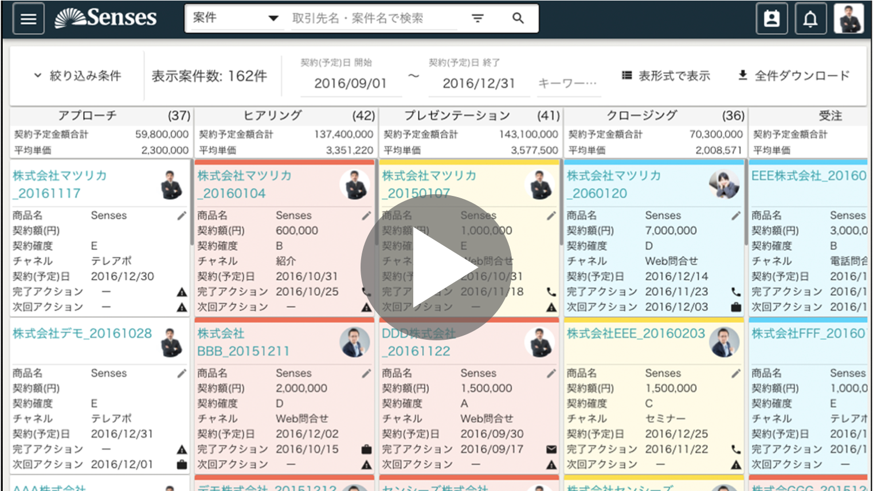873x491 pixels.
Task: Select the クロージング stage column header
Action: coord(655,116)
